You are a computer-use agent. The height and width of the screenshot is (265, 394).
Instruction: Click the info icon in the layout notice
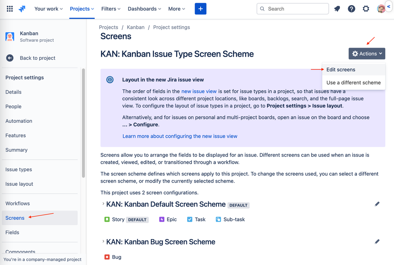pyautogui.click(x=110, y=80)
